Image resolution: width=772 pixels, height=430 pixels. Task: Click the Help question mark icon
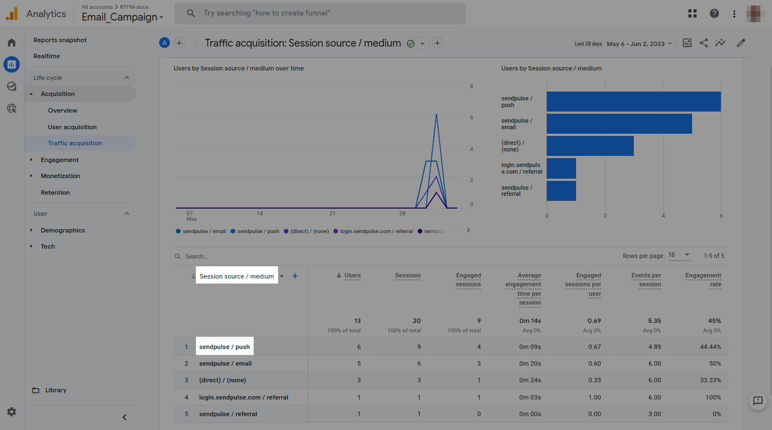click(x=714, y=13)
